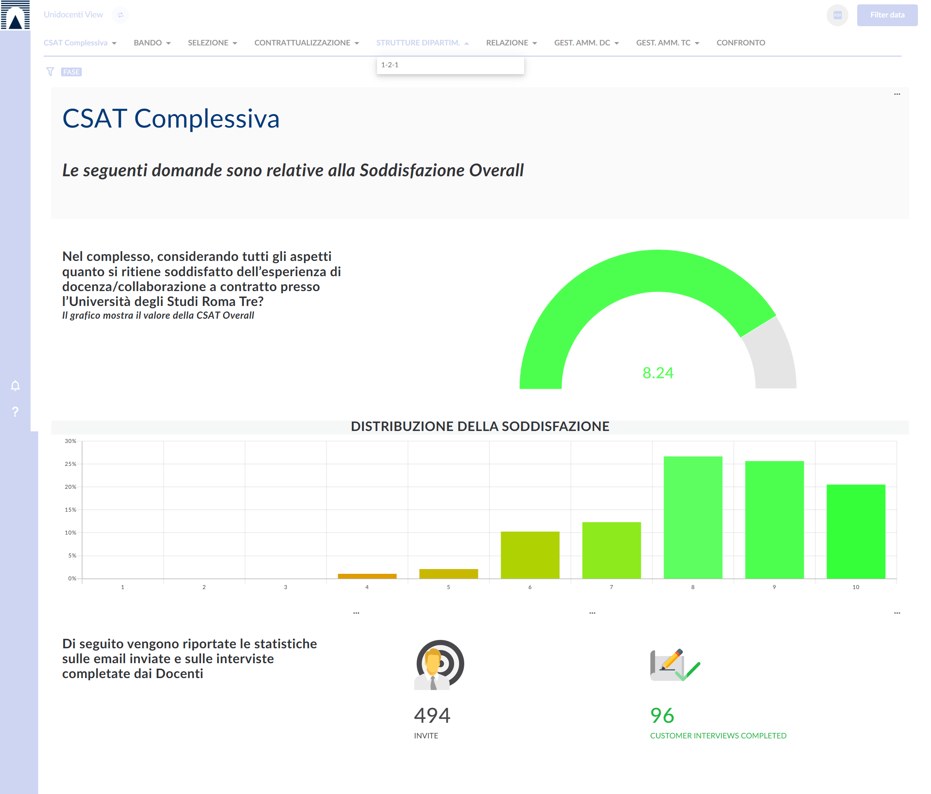931x794 pixels.
Task: Click the switch view arrows icon
Action: click(120, 15)
